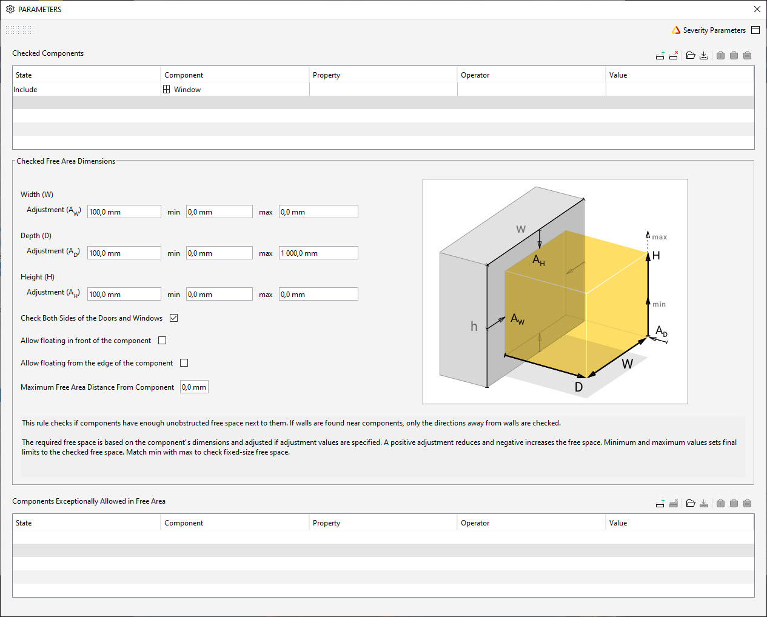Click Width max value field
Image resolution: width=767 pixels, height=617 pixels.
coord(318,212)
